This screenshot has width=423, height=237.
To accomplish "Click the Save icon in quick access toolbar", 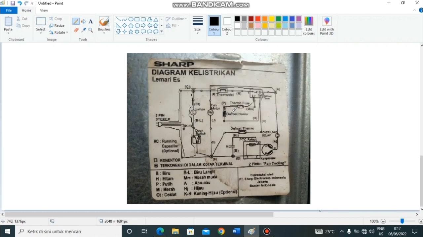I will coord(13,3).
